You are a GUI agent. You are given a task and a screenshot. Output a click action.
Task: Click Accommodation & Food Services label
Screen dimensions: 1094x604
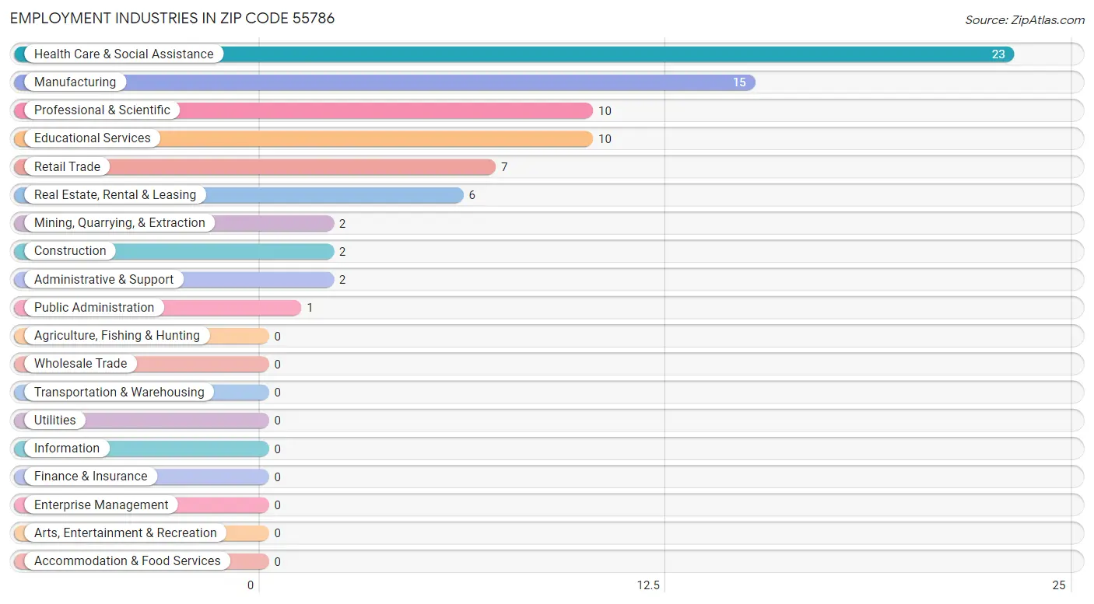pos(128,560)
